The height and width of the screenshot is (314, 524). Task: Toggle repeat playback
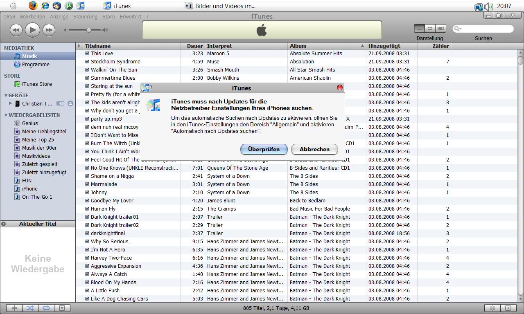(x=46, y=308)
